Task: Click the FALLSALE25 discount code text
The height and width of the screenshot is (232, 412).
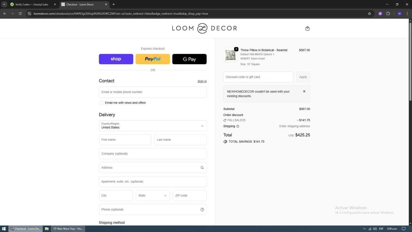Action: 236,120
